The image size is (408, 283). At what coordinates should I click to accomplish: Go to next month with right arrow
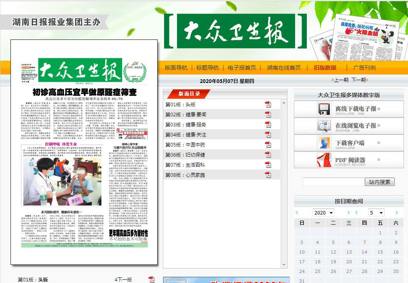tap(397, 213)
